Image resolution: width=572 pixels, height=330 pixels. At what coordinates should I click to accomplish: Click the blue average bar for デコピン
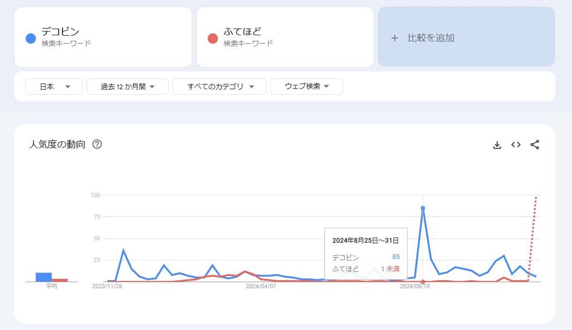(x=43, y=277)
